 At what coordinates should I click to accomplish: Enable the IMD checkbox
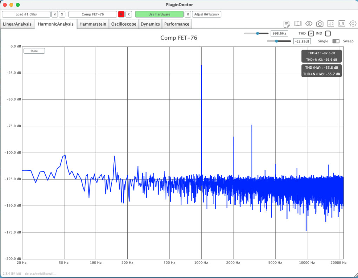click(x=328, y=34)
